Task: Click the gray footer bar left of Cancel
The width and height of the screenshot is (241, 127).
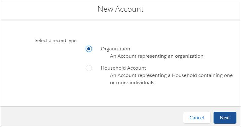Action: 92,117
